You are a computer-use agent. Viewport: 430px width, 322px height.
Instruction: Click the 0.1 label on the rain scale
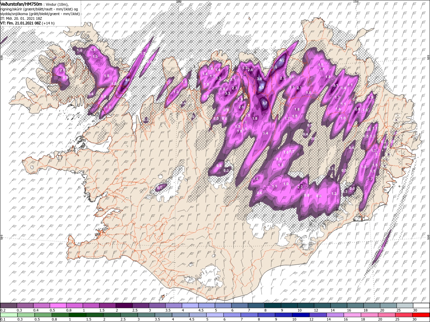pyautogui.click(x=3, y=320)
